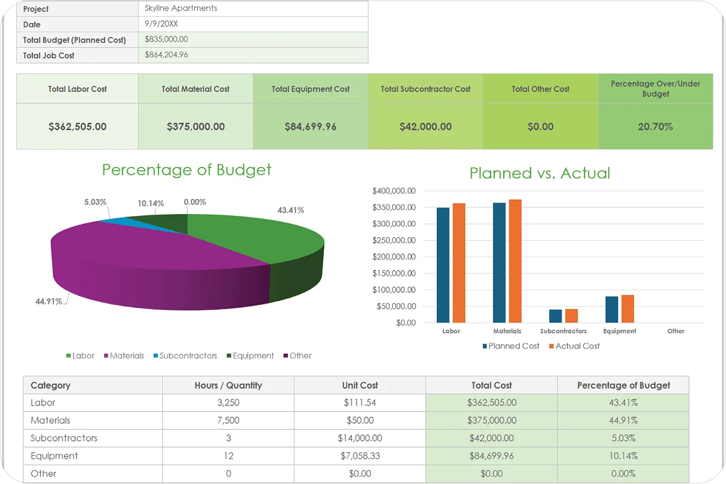Click the Unit Cost column header

pyautogui.click(x=359, y=385)
